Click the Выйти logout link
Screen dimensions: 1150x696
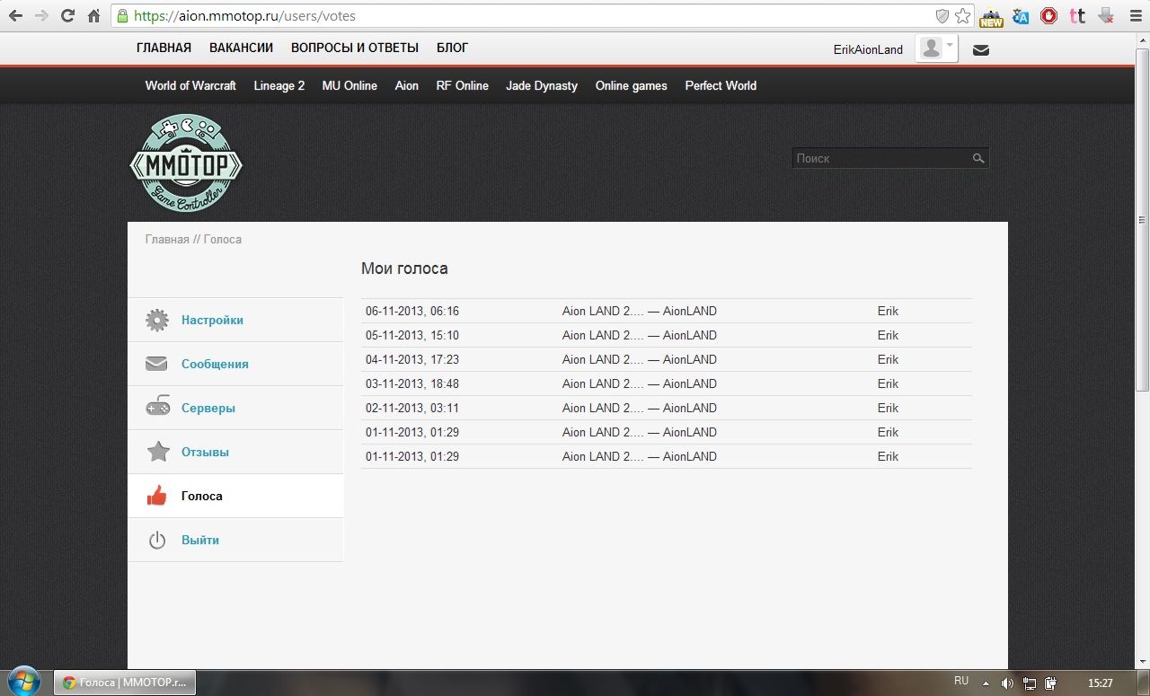coord(200,540)
